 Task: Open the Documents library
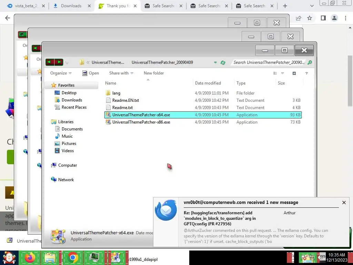coord(72,129)
